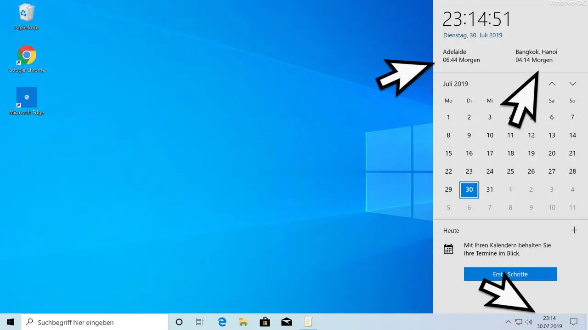Select day 27 in the calendar
The width and height of the screenshot is (588, 330).
[552, 171]
